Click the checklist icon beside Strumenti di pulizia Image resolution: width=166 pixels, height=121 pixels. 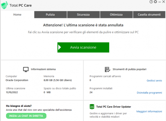point(107,69)
